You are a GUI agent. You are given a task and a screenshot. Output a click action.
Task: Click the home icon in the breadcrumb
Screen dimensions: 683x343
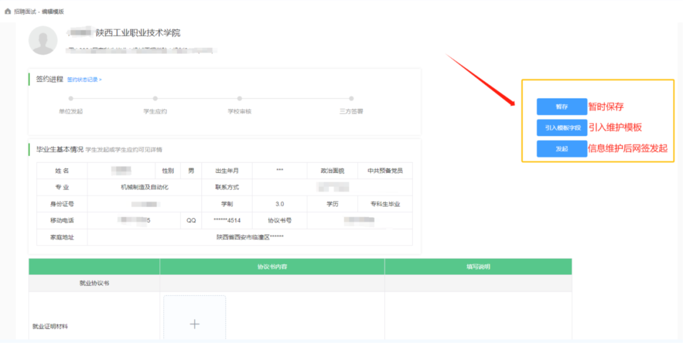[8, 11]
